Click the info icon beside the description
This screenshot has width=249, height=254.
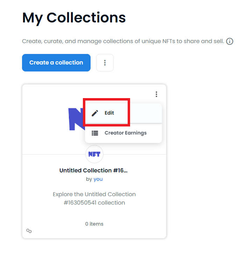(x=230, y=41)
